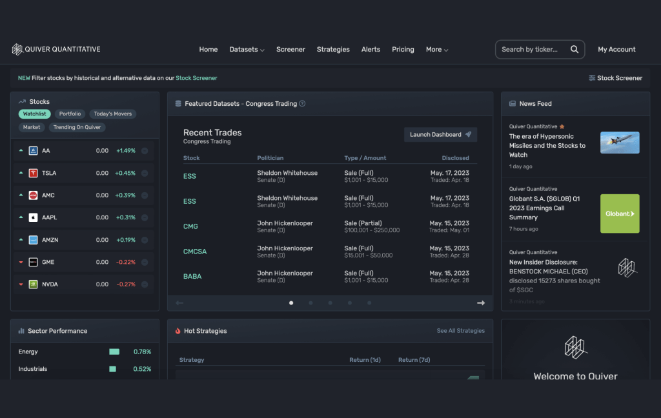
Task: Select the second carousel page dot
Action: pyautogui.click(x=310, y=303)
